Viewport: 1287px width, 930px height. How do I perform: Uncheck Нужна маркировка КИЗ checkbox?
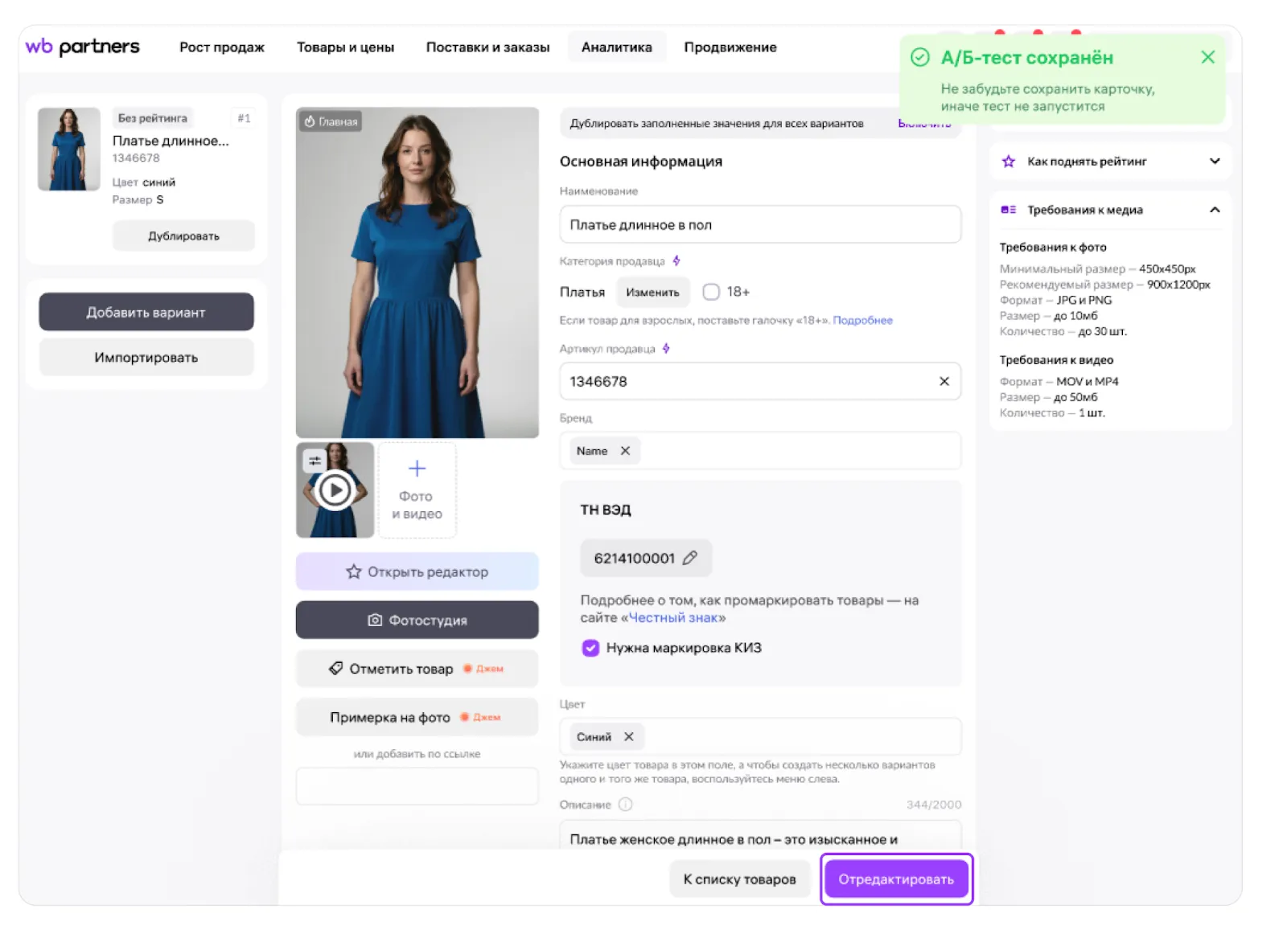590,648
